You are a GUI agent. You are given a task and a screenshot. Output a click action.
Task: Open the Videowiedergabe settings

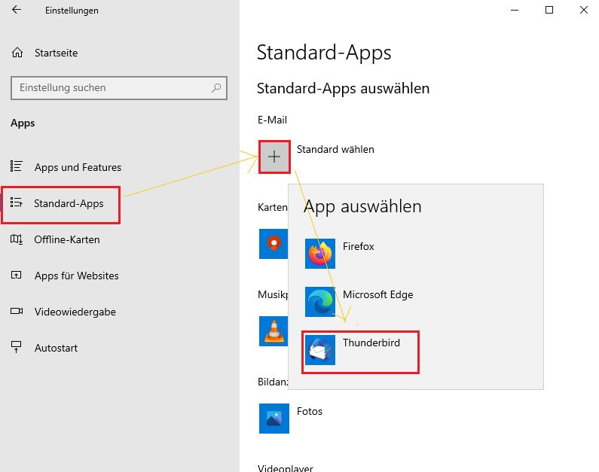(75, 312)
